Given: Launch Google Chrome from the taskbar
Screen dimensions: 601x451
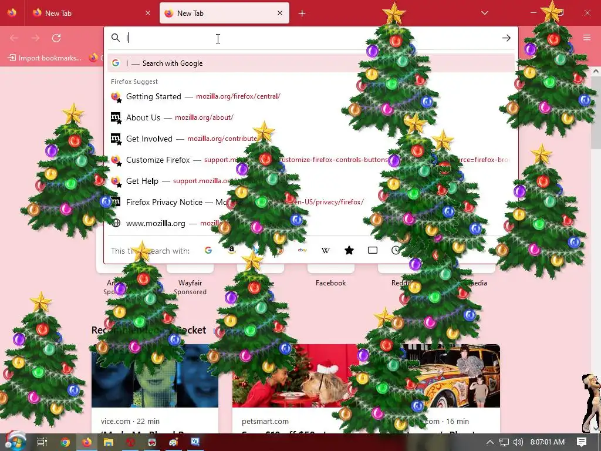Looking at the screenshot, I should click(x=65, y=442).
